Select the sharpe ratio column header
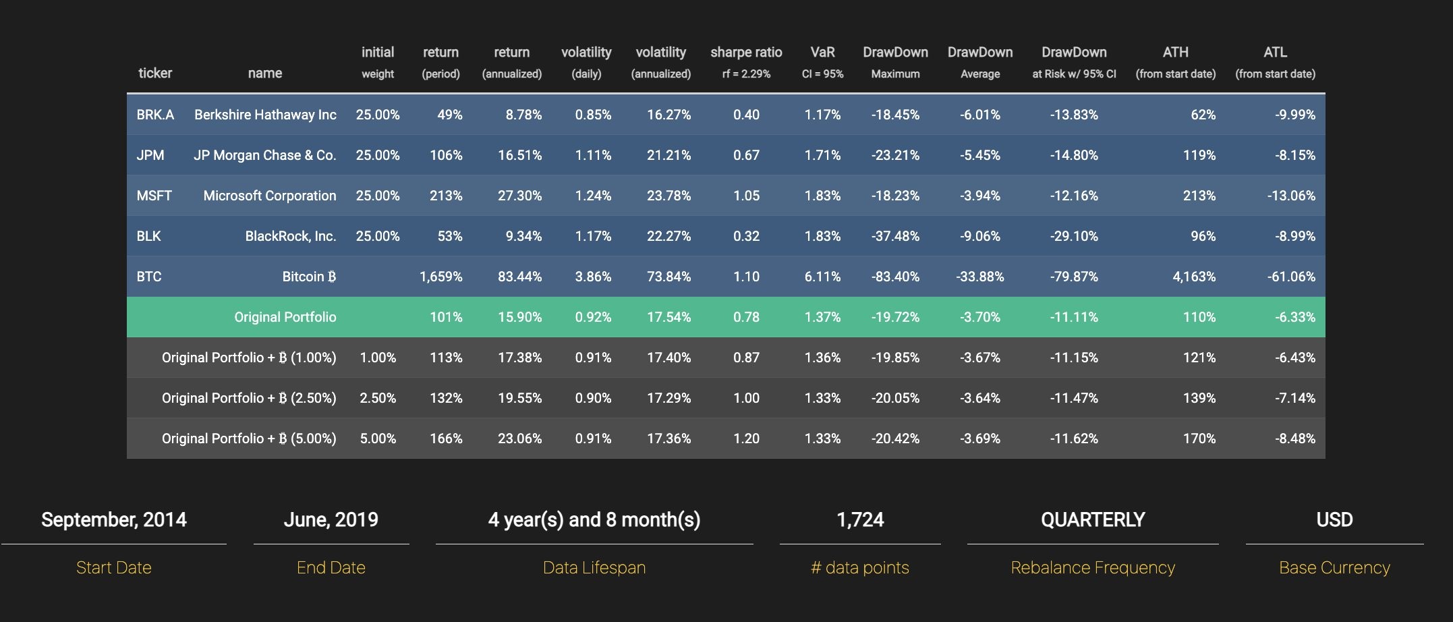This screenshot has width=1453, height=622. pos(746,62)
